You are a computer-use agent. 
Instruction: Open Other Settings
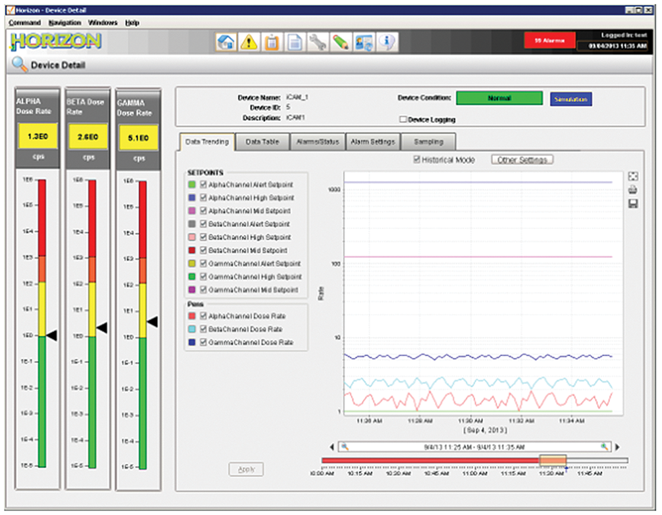[x=521, y=160]
